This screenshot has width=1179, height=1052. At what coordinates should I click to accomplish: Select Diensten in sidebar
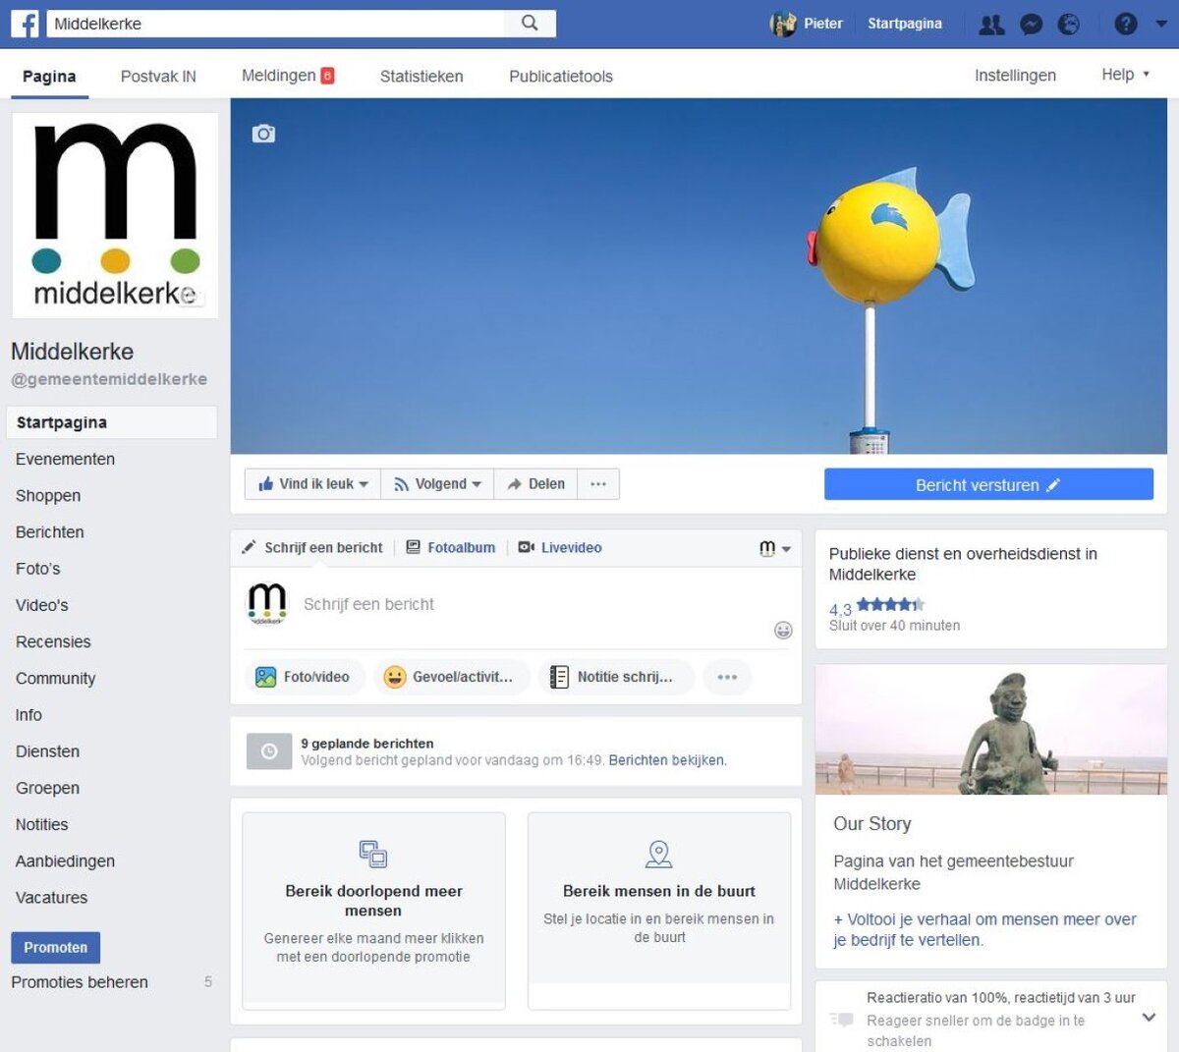pyautogui.click(x=47, y=751)
